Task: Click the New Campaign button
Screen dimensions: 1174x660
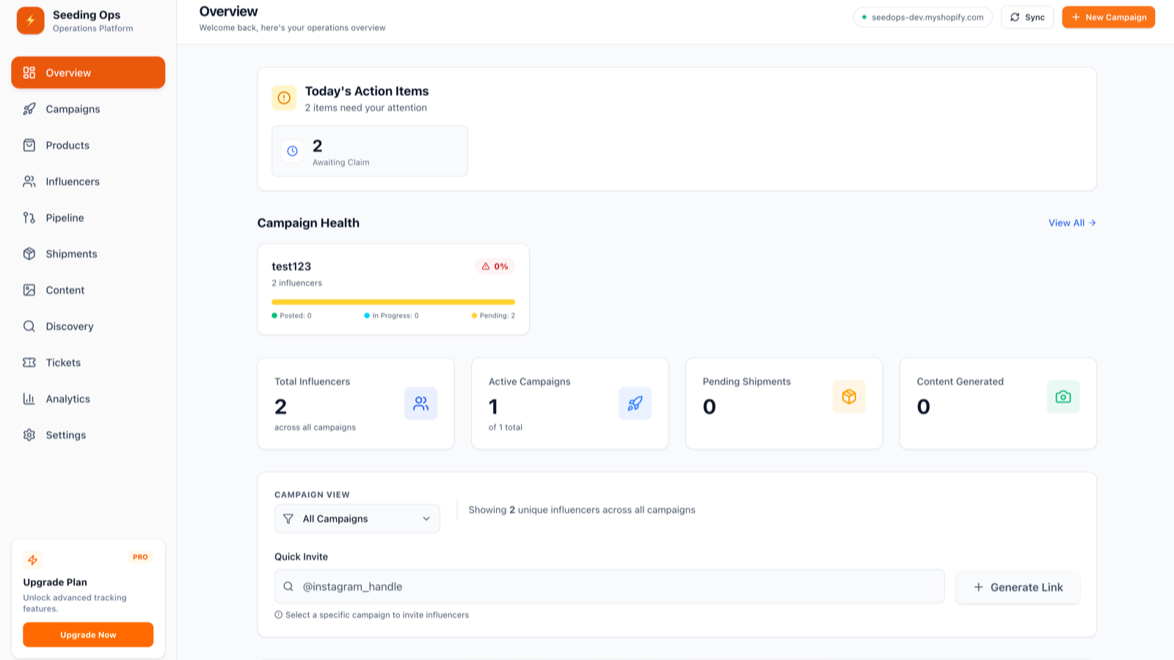Action: click(1108, 17)
